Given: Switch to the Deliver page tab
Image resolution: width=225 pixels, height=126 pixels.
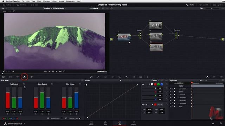Looking at the screenshot, I should pos(134,124).
